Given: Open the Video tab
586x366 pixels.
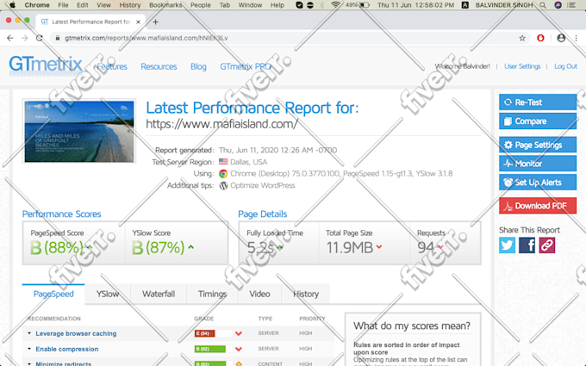Looking at the screenshot, I should pyautogui.click(x=259, y=294).
